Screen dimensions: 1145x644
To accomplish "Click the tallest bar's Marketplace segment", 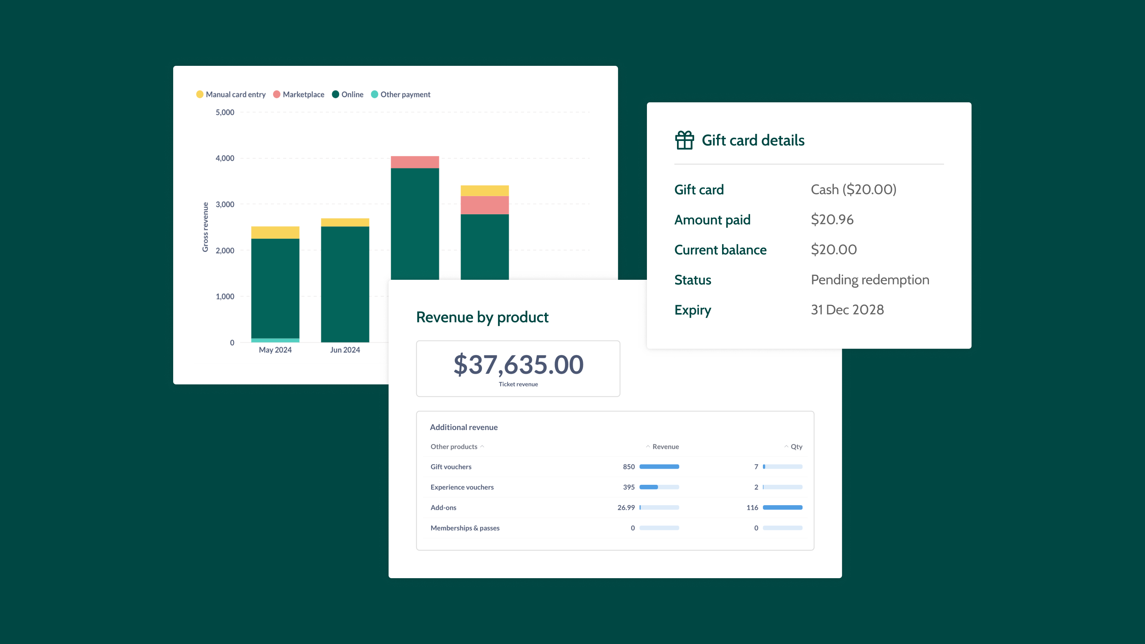I will (x=415, y=162).
